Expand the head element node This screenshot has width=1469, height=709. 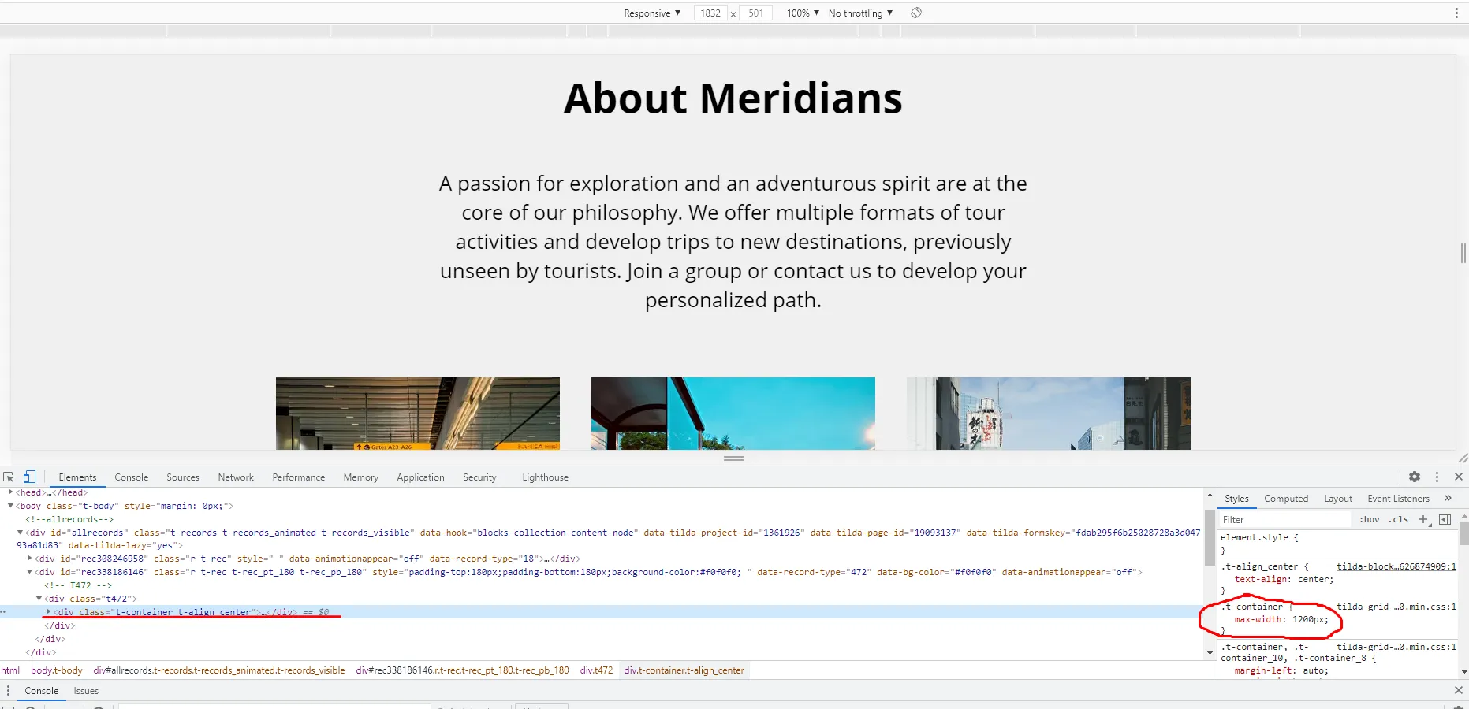pos(11,492)
